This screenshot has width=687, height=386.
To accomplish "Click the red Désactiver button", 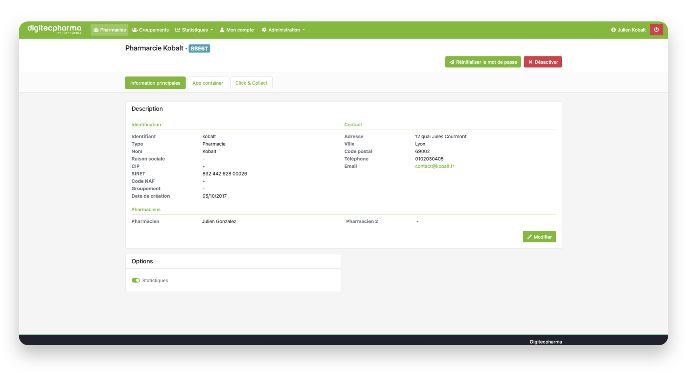I will click(x=542, y=62).
